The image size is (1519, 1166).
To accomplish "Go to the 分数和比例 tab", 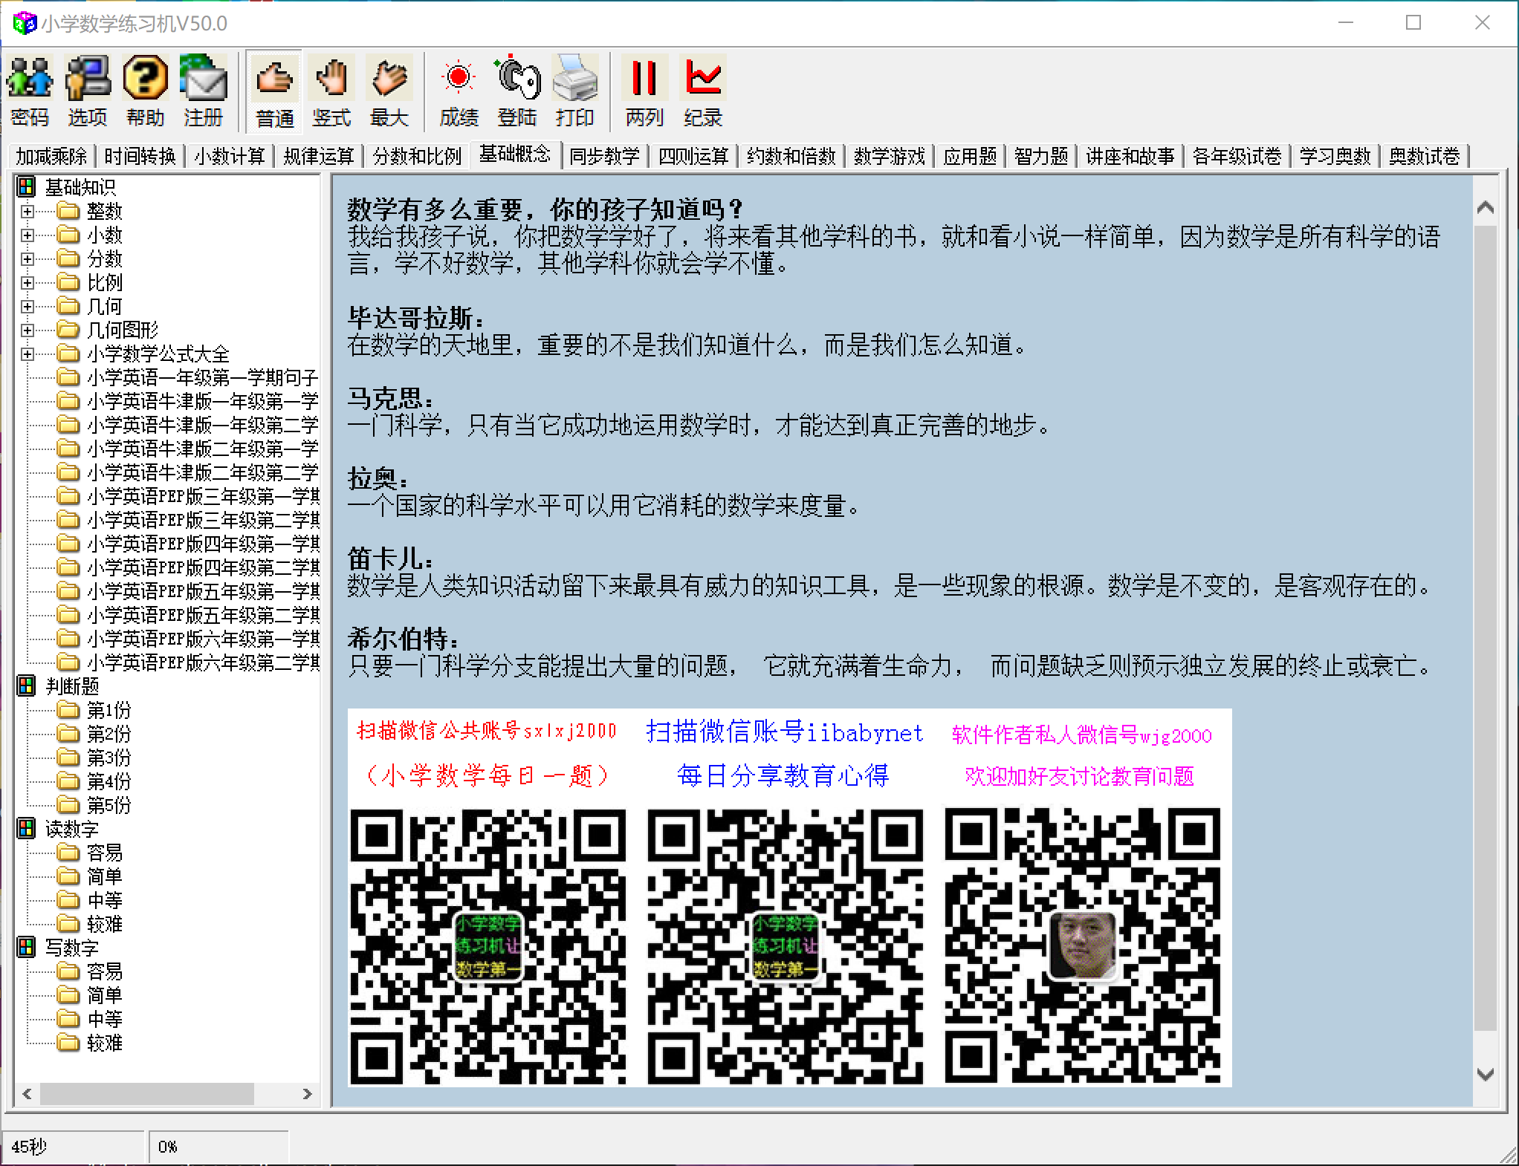I will (417, 156).
